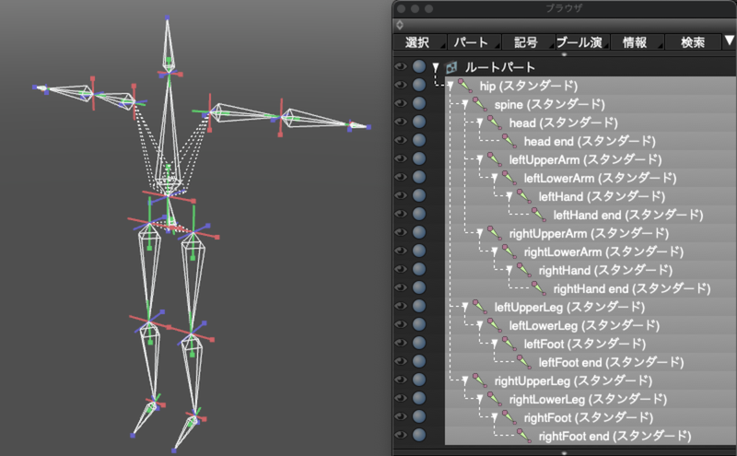
Task: Click the diamond icon in browser header
Action: click(x=400, y=25)
